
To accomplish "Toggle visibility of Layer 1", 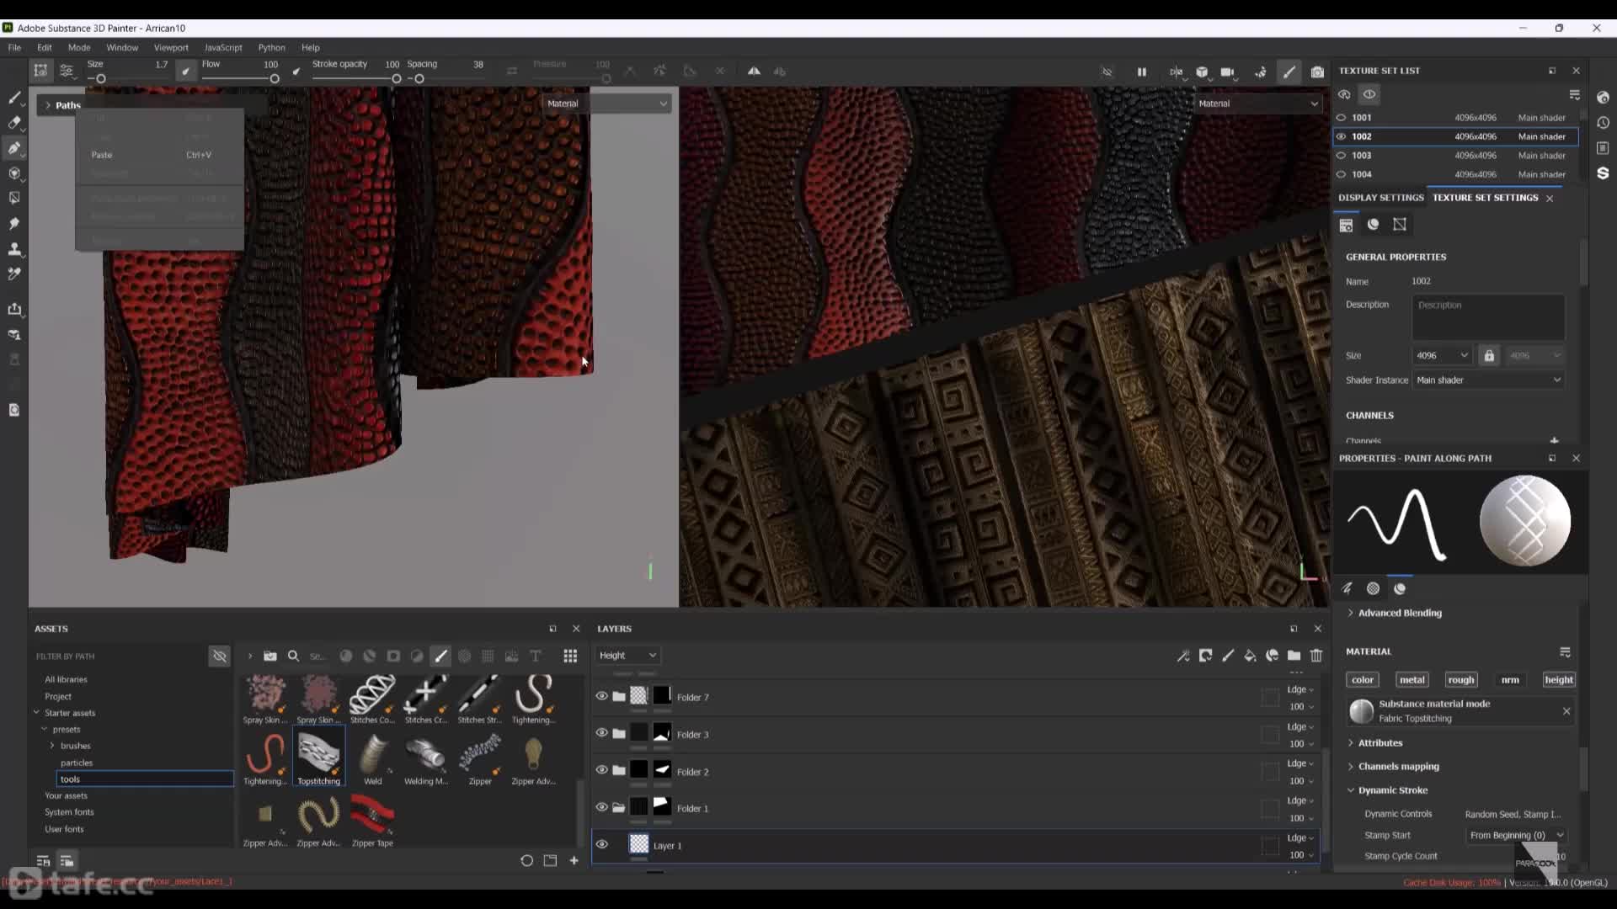I will pos(601,844).
